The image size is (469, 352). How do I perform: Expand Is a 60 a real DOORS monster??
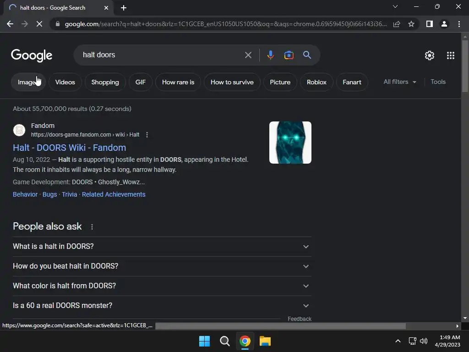click(162, 305)
